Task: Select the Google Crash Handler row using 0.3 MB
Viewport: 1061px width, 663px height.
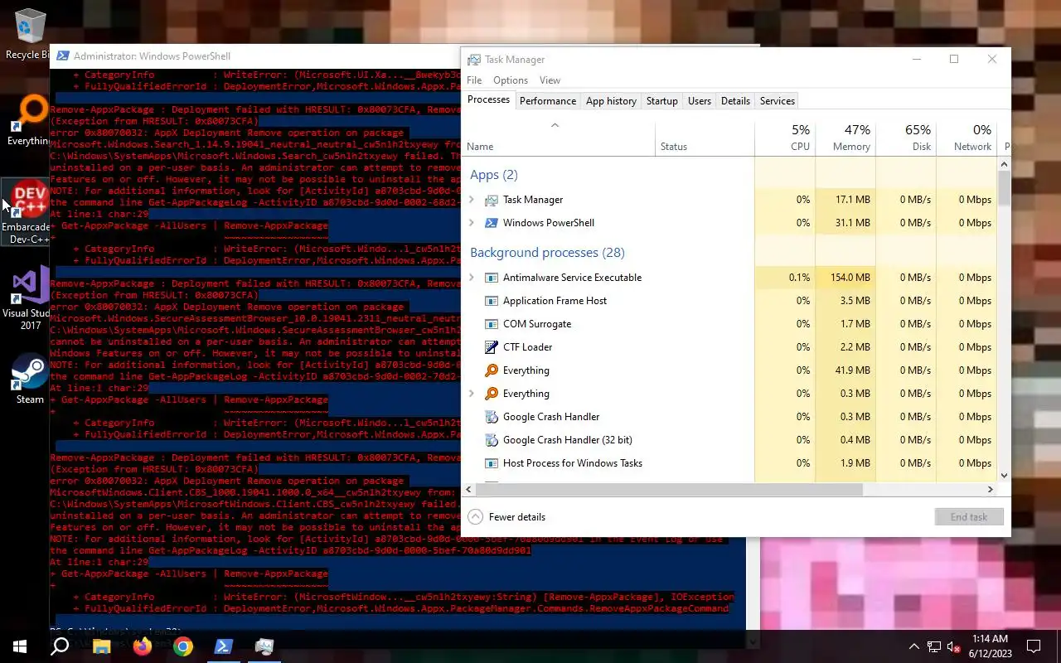Action: (729, 417)
